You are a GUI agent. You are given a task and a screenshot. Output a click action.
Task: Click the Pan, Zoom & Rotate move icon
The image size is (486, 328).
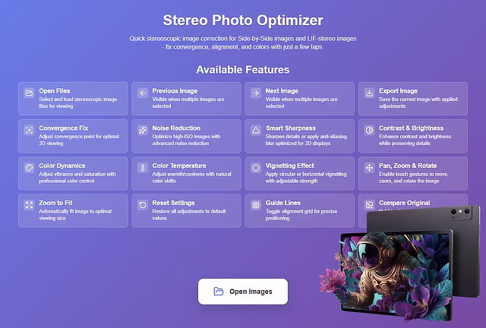[369, 168]
